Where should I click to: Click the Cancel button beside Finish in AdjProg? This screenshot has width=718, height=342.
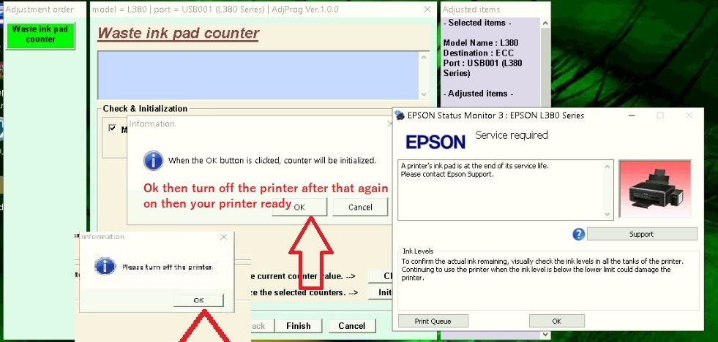(351, 325)
